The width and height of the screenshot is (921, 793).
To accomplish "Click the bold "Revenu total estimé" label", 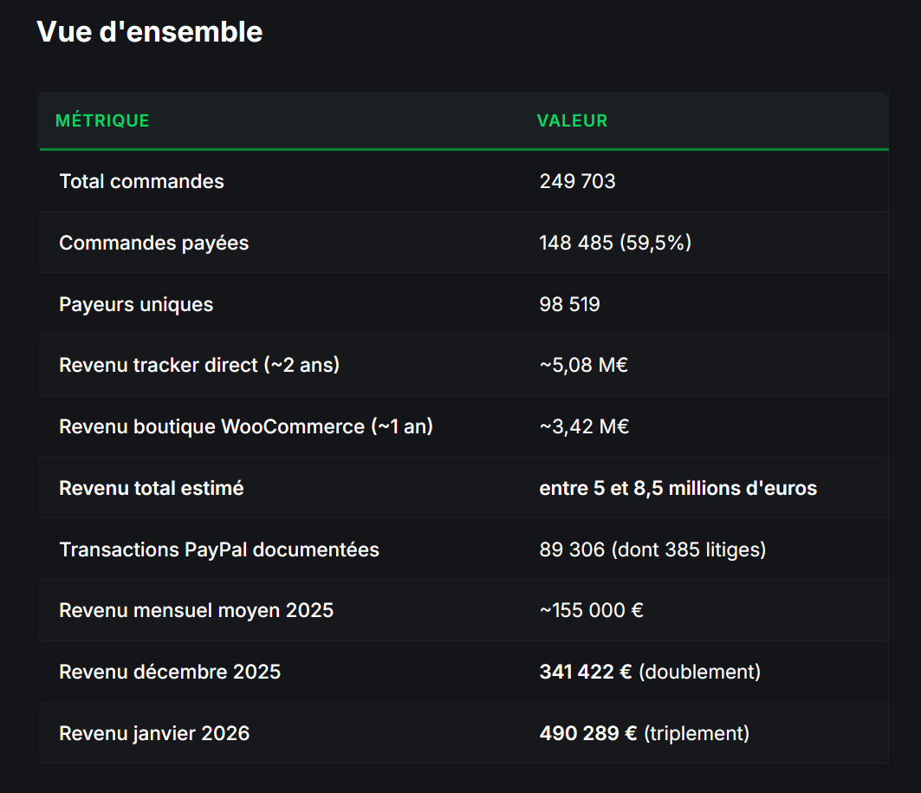I will [151, 488].
